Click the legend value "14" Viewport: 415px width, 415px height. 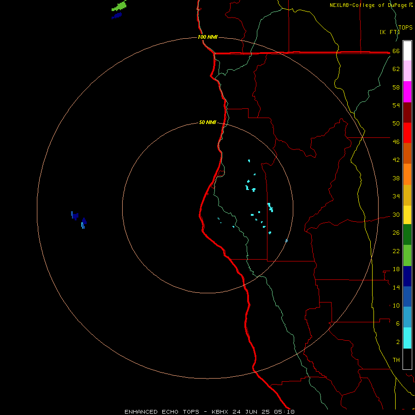(396, 287)
